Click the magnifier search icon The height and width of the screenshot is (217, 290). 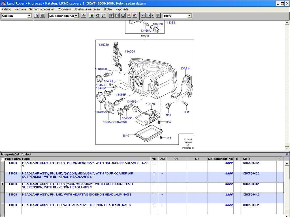(x=104, y=16)
